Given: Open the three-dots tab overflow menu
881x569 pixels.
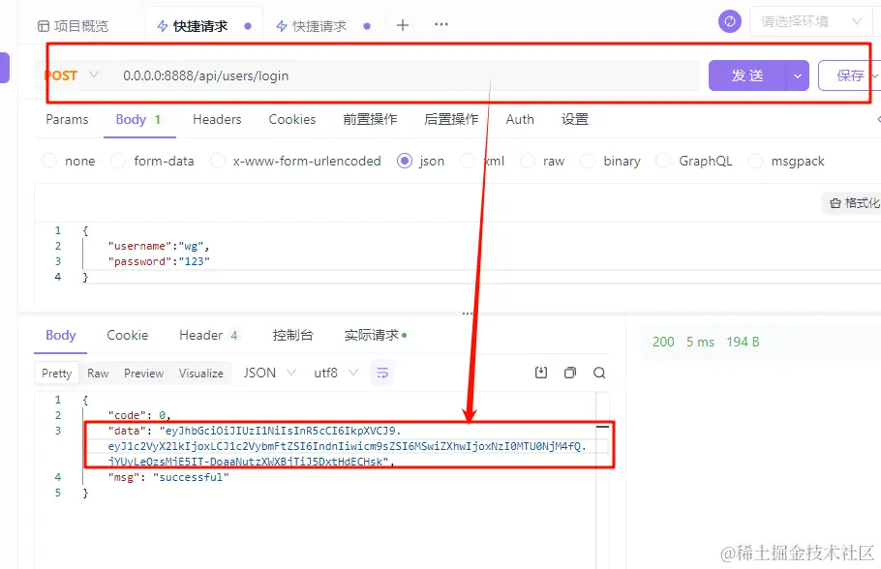Looking at the screenshot, I should [441, 24].
